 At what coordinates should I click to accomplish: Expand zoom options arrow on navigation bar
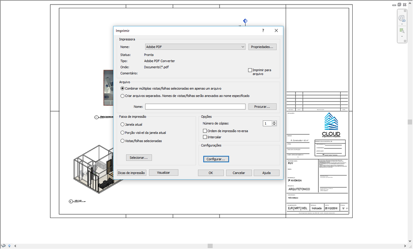402,36
